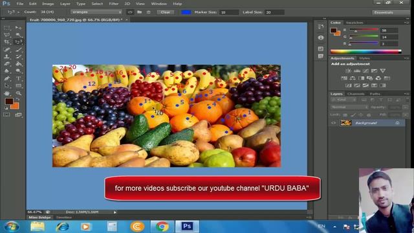Image resolution: width=414 pixels, height=233 pixels.
Task: Select the Dodge tool
Action: click(x=18, y=71)
